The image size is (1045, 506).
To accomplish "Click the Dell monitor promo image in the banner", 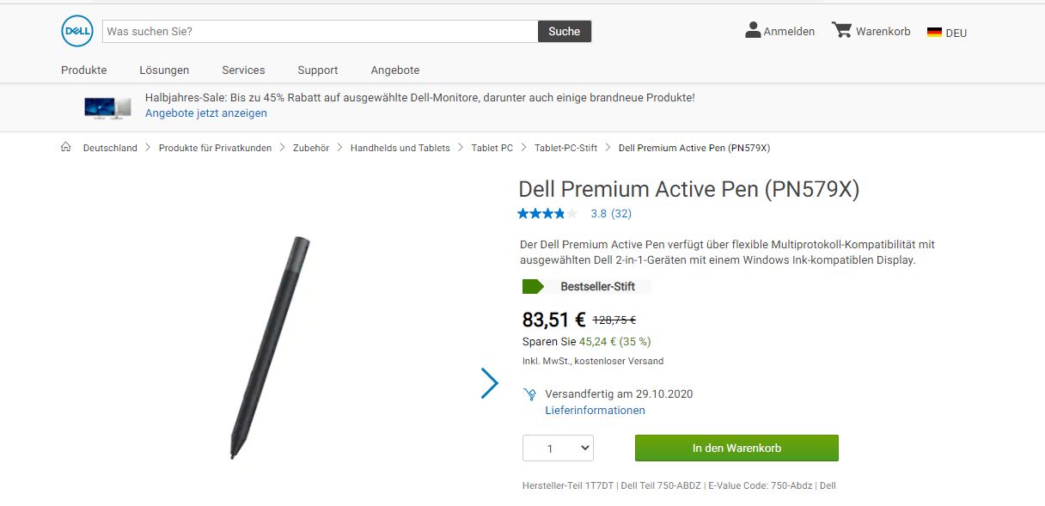I will pyautogui.click(x=107, y=107).
